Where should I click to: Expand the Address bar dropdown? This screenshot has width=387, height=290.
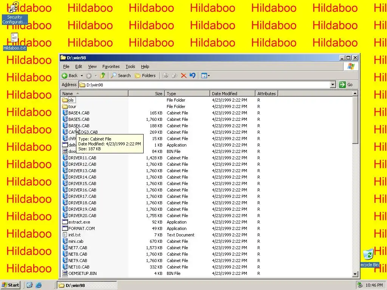(333, 85)
